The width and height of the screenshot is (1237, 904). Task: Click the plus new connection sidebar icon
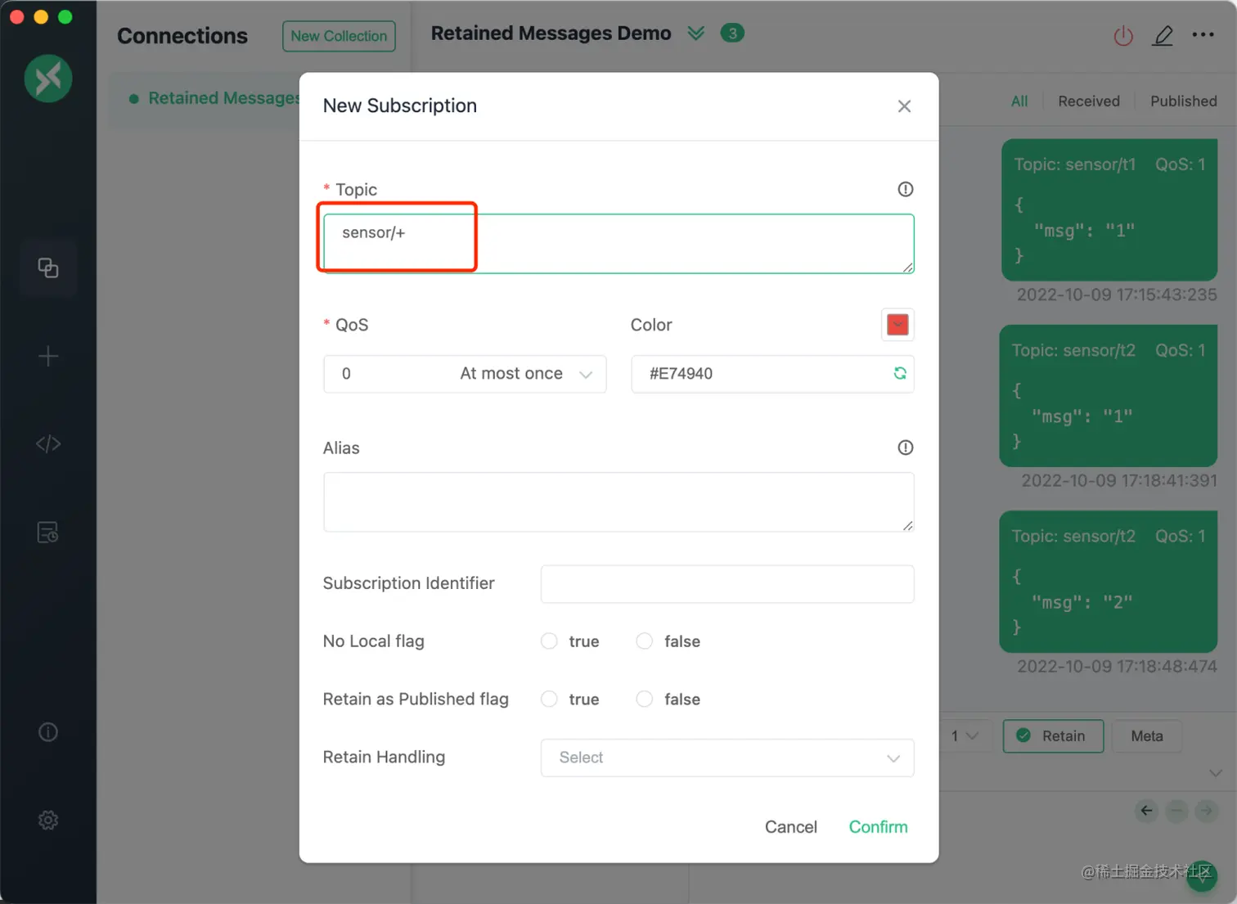tap(48, 356)
